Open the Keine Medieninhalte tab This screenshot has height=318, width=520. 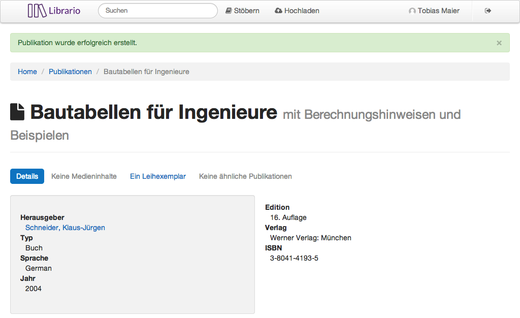click(84, 176)
